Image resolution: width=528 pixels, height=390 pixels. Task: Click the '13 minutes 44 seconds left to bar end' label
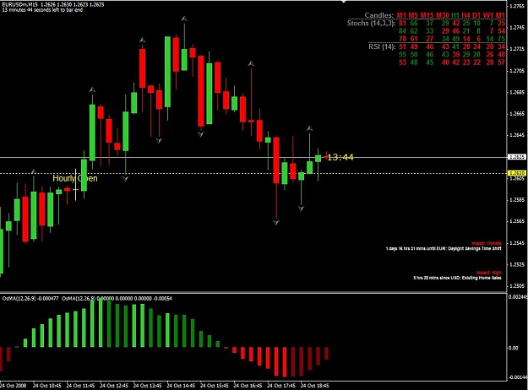[x=42, y=10]
